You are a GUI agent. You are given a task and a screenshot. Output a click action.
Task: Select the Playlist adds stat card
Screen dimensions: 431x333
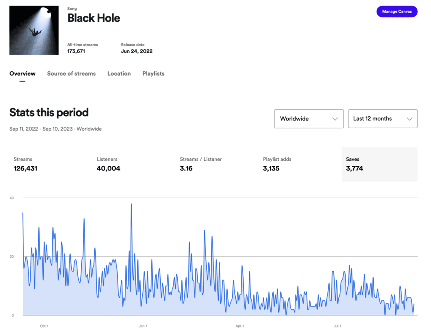(x=296, y=164)
